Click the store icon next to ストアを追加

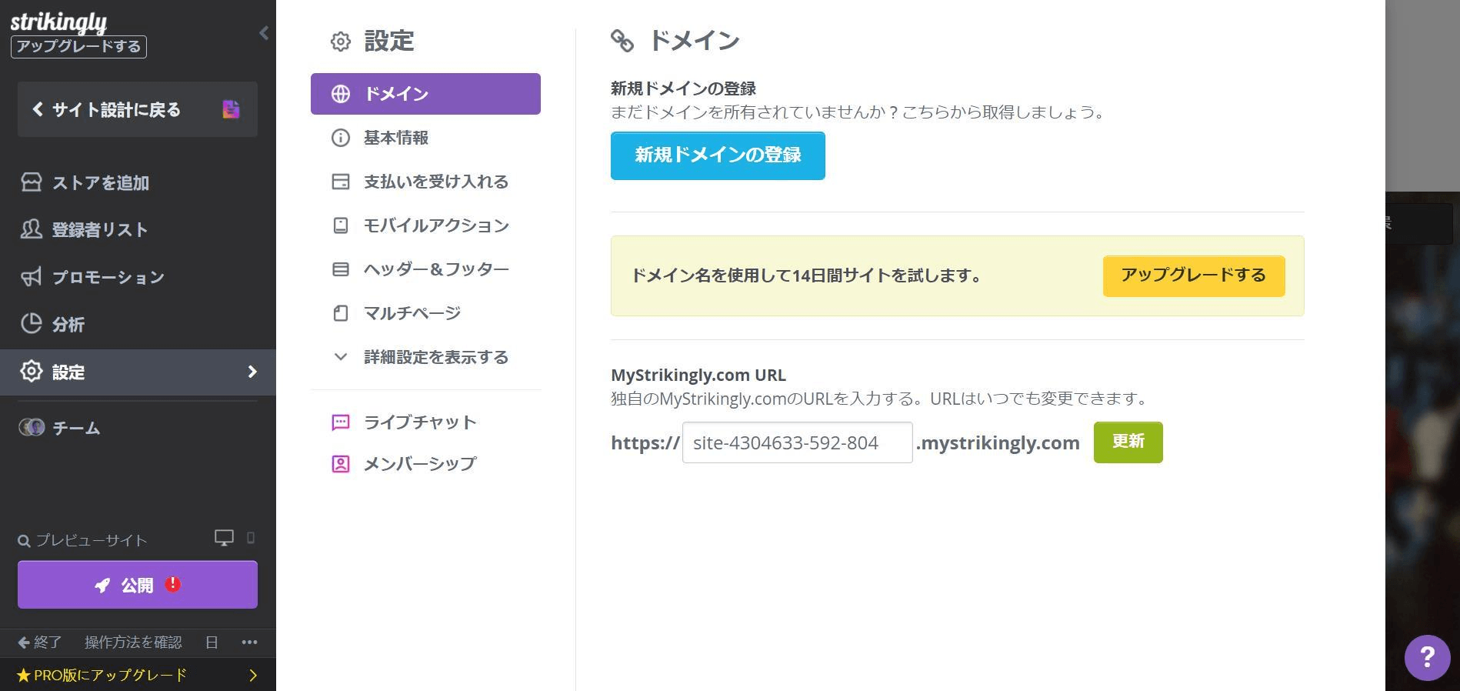coord(32,182)
